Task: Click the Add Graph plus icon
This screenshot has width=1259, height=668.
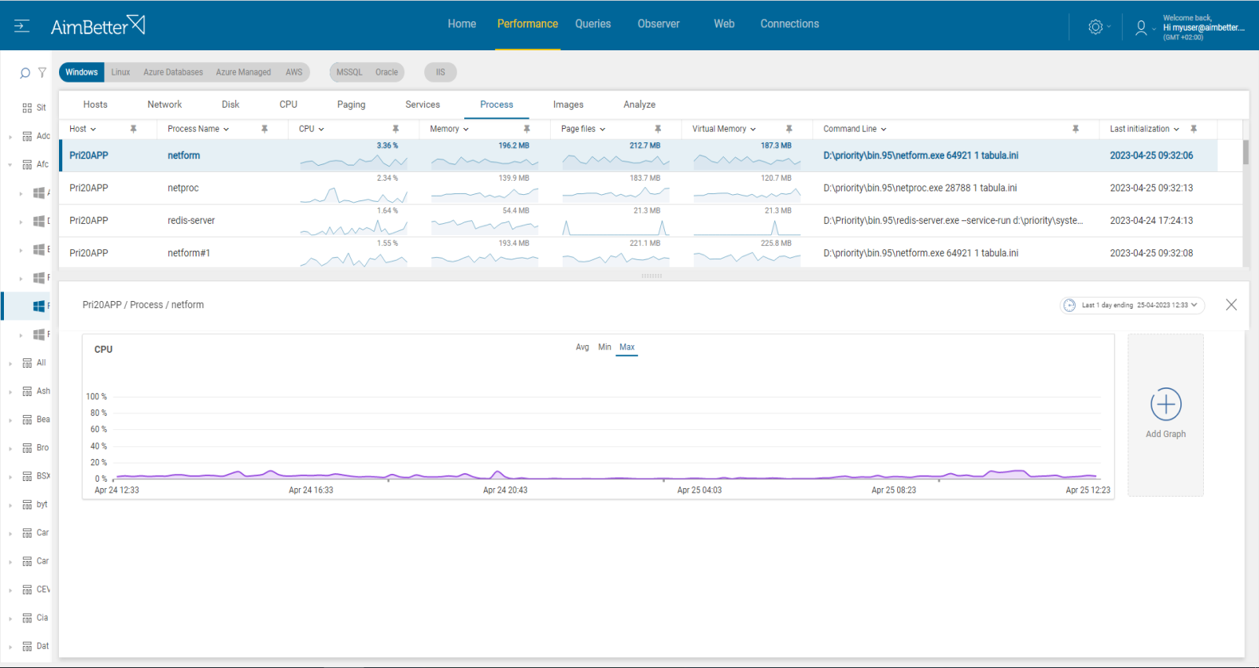Action: 1166,404
